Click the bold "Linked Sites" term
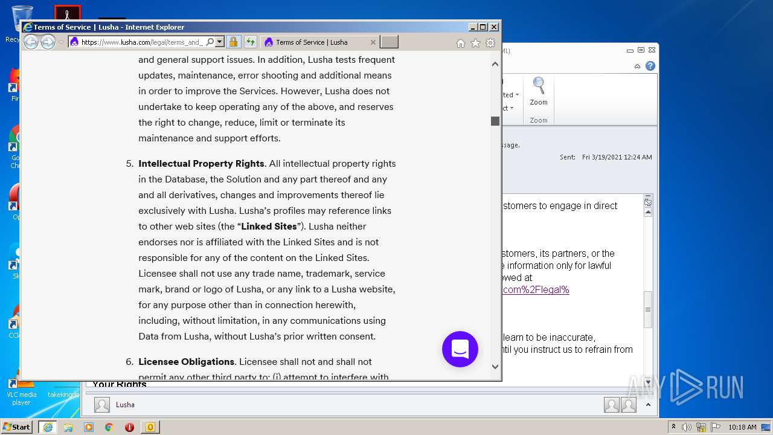773x435 pixels. tap(269, 226)
